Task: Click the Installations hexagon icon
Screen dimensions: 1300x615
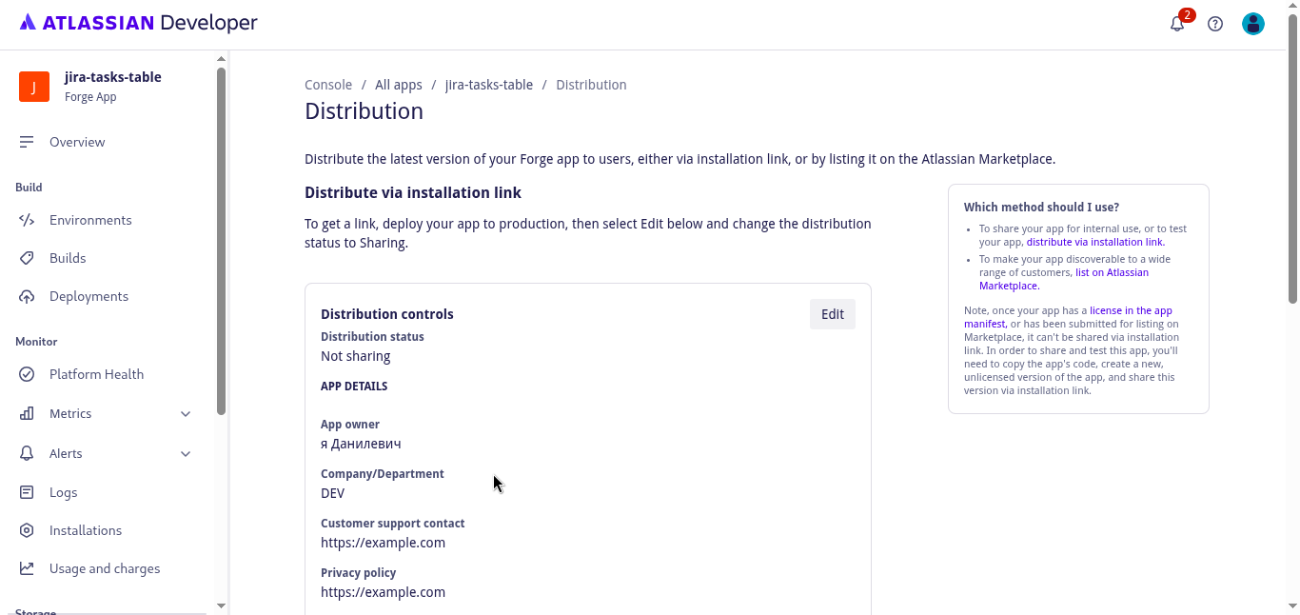Action: click(27, 530)
